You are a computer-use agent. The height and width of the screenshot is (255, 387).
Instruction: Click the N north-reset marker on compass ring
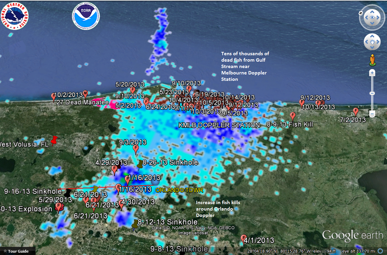point(360,13)
